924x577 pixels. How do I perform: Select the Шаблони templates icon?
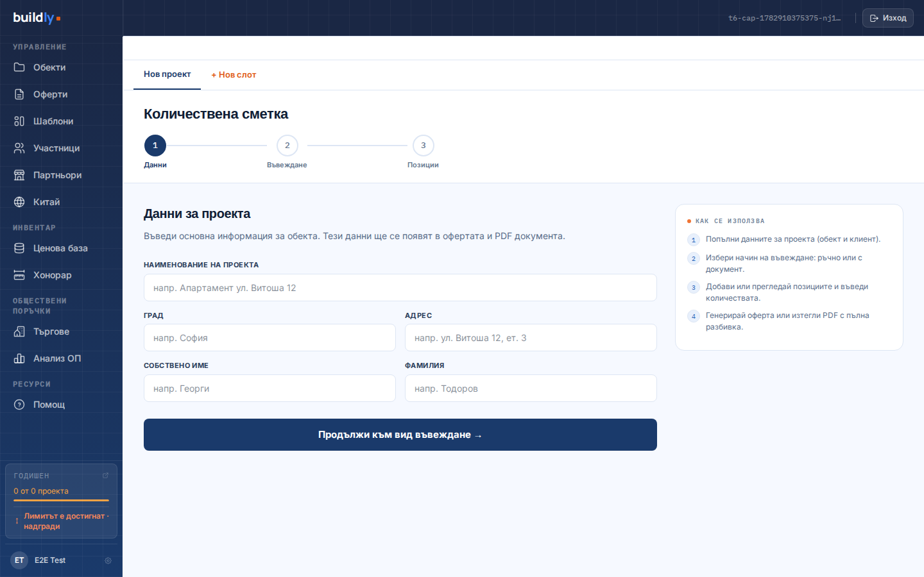[x=19, y=121]
